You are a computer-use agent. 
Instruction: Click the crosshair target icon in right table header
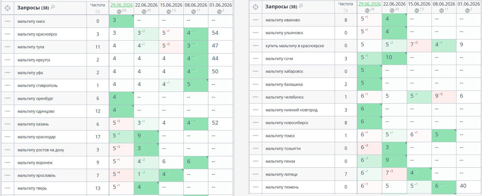tap(256, 7)
